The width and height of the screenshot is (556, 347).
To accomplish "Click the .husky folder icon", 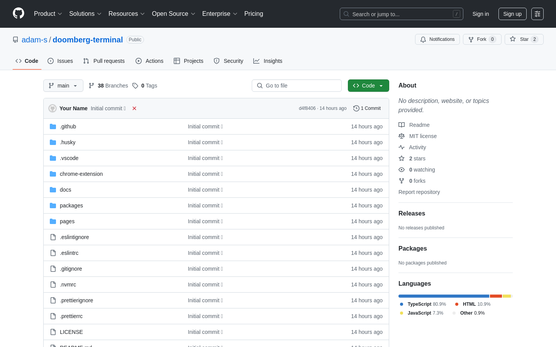I will (53, 142).
